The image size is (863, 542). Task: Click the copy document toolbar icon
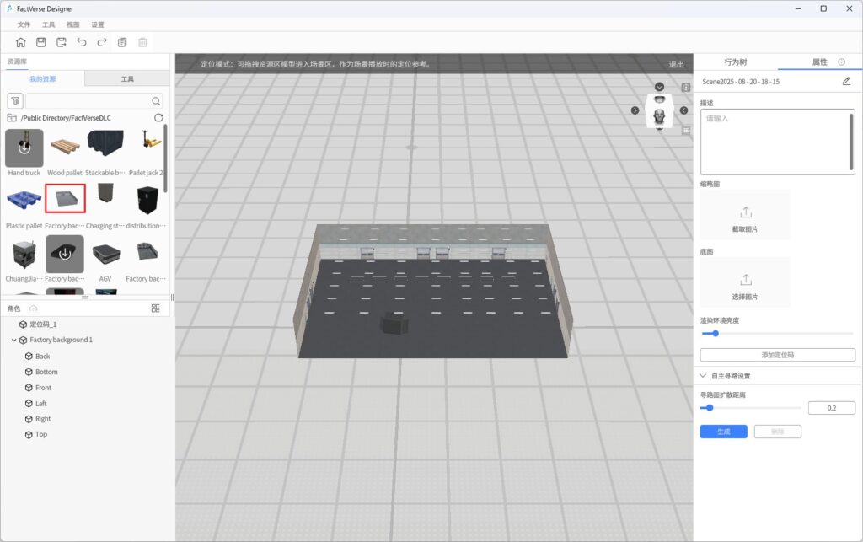click(x=122, y=42)
